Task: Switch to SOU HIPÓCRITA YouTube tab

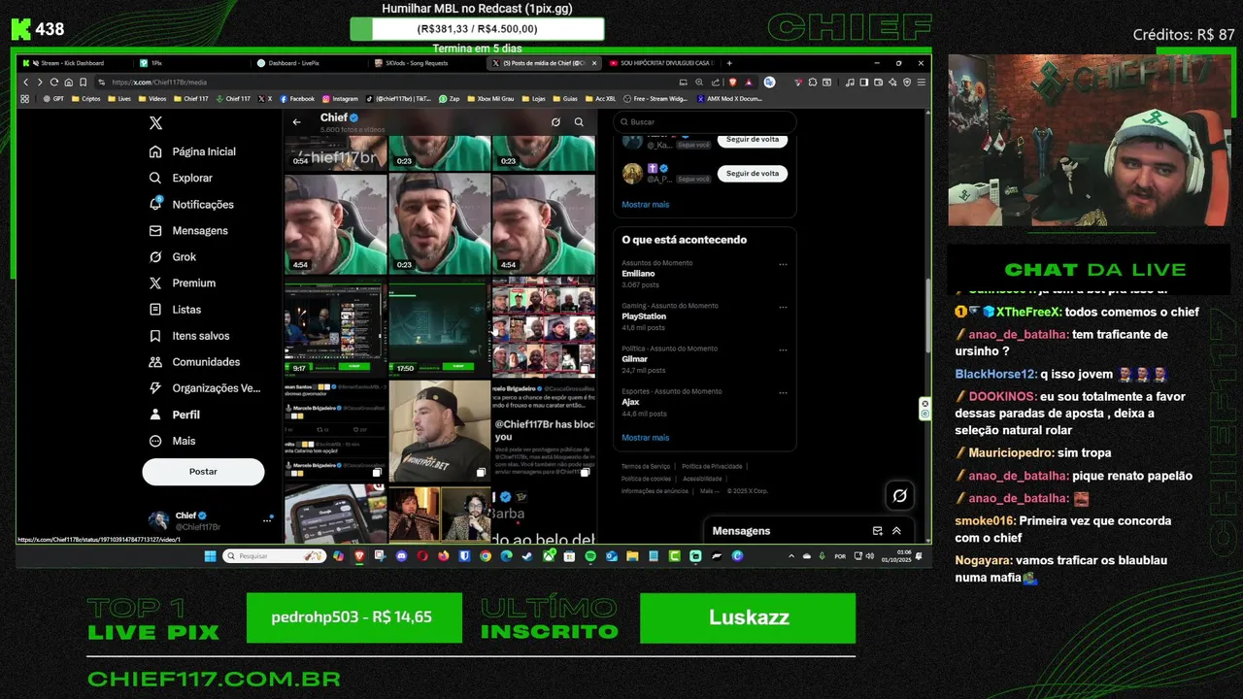Action: 660,63
